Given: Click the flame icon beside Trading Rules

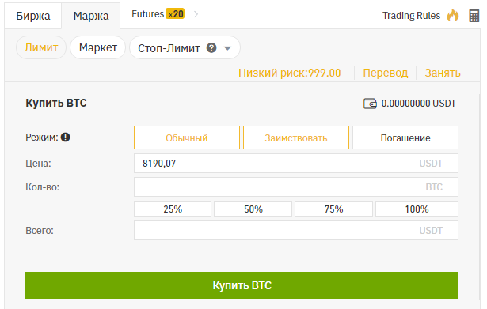Looking at the screenshot, I should 452,15.
